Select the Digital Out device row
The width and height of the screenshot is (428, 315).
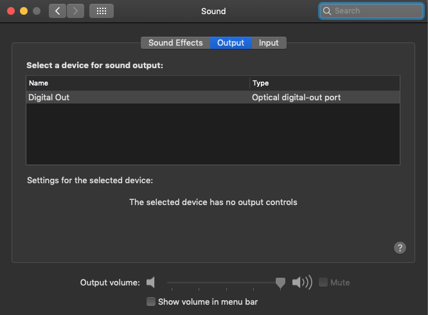(213, 98)
